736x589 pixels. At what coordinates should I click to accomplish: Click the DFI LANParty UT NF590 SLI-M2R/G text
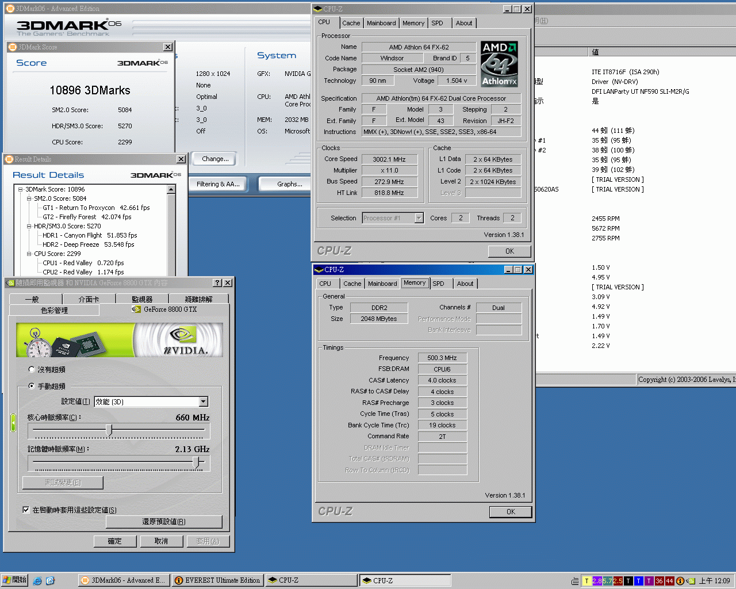point(640,91)
